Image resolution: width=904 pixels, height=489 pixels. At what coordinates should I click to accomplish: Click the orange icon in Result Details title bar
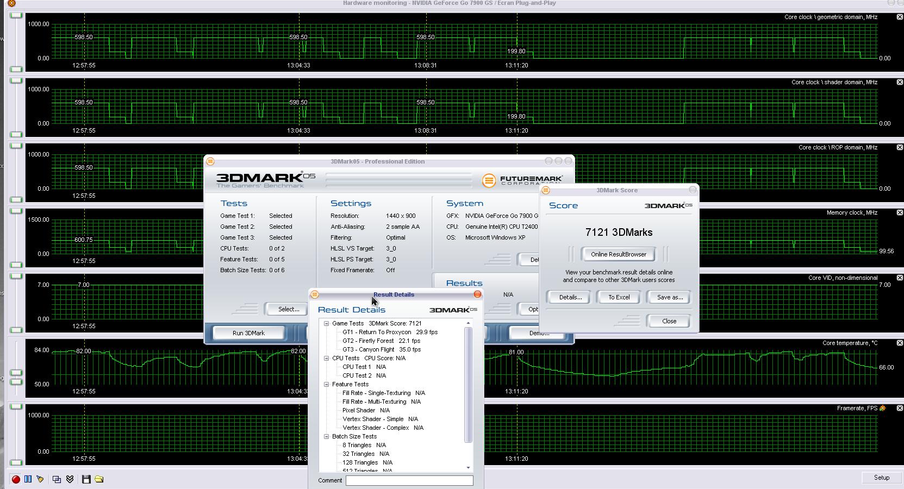tap(314, 294)
